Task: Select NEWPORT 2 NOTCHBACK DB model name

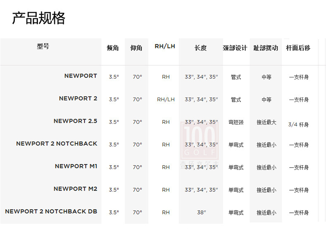Action: 51,211
